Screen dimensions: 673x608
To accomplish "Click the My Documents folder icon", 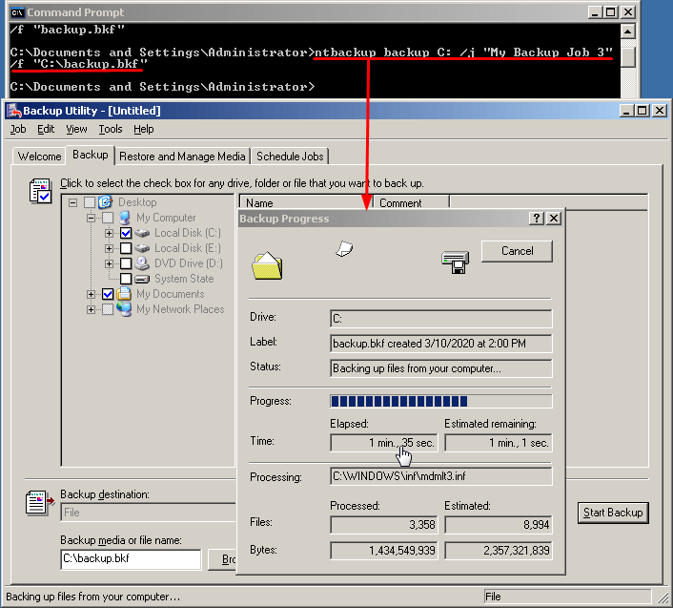I will tap(124, 294).
